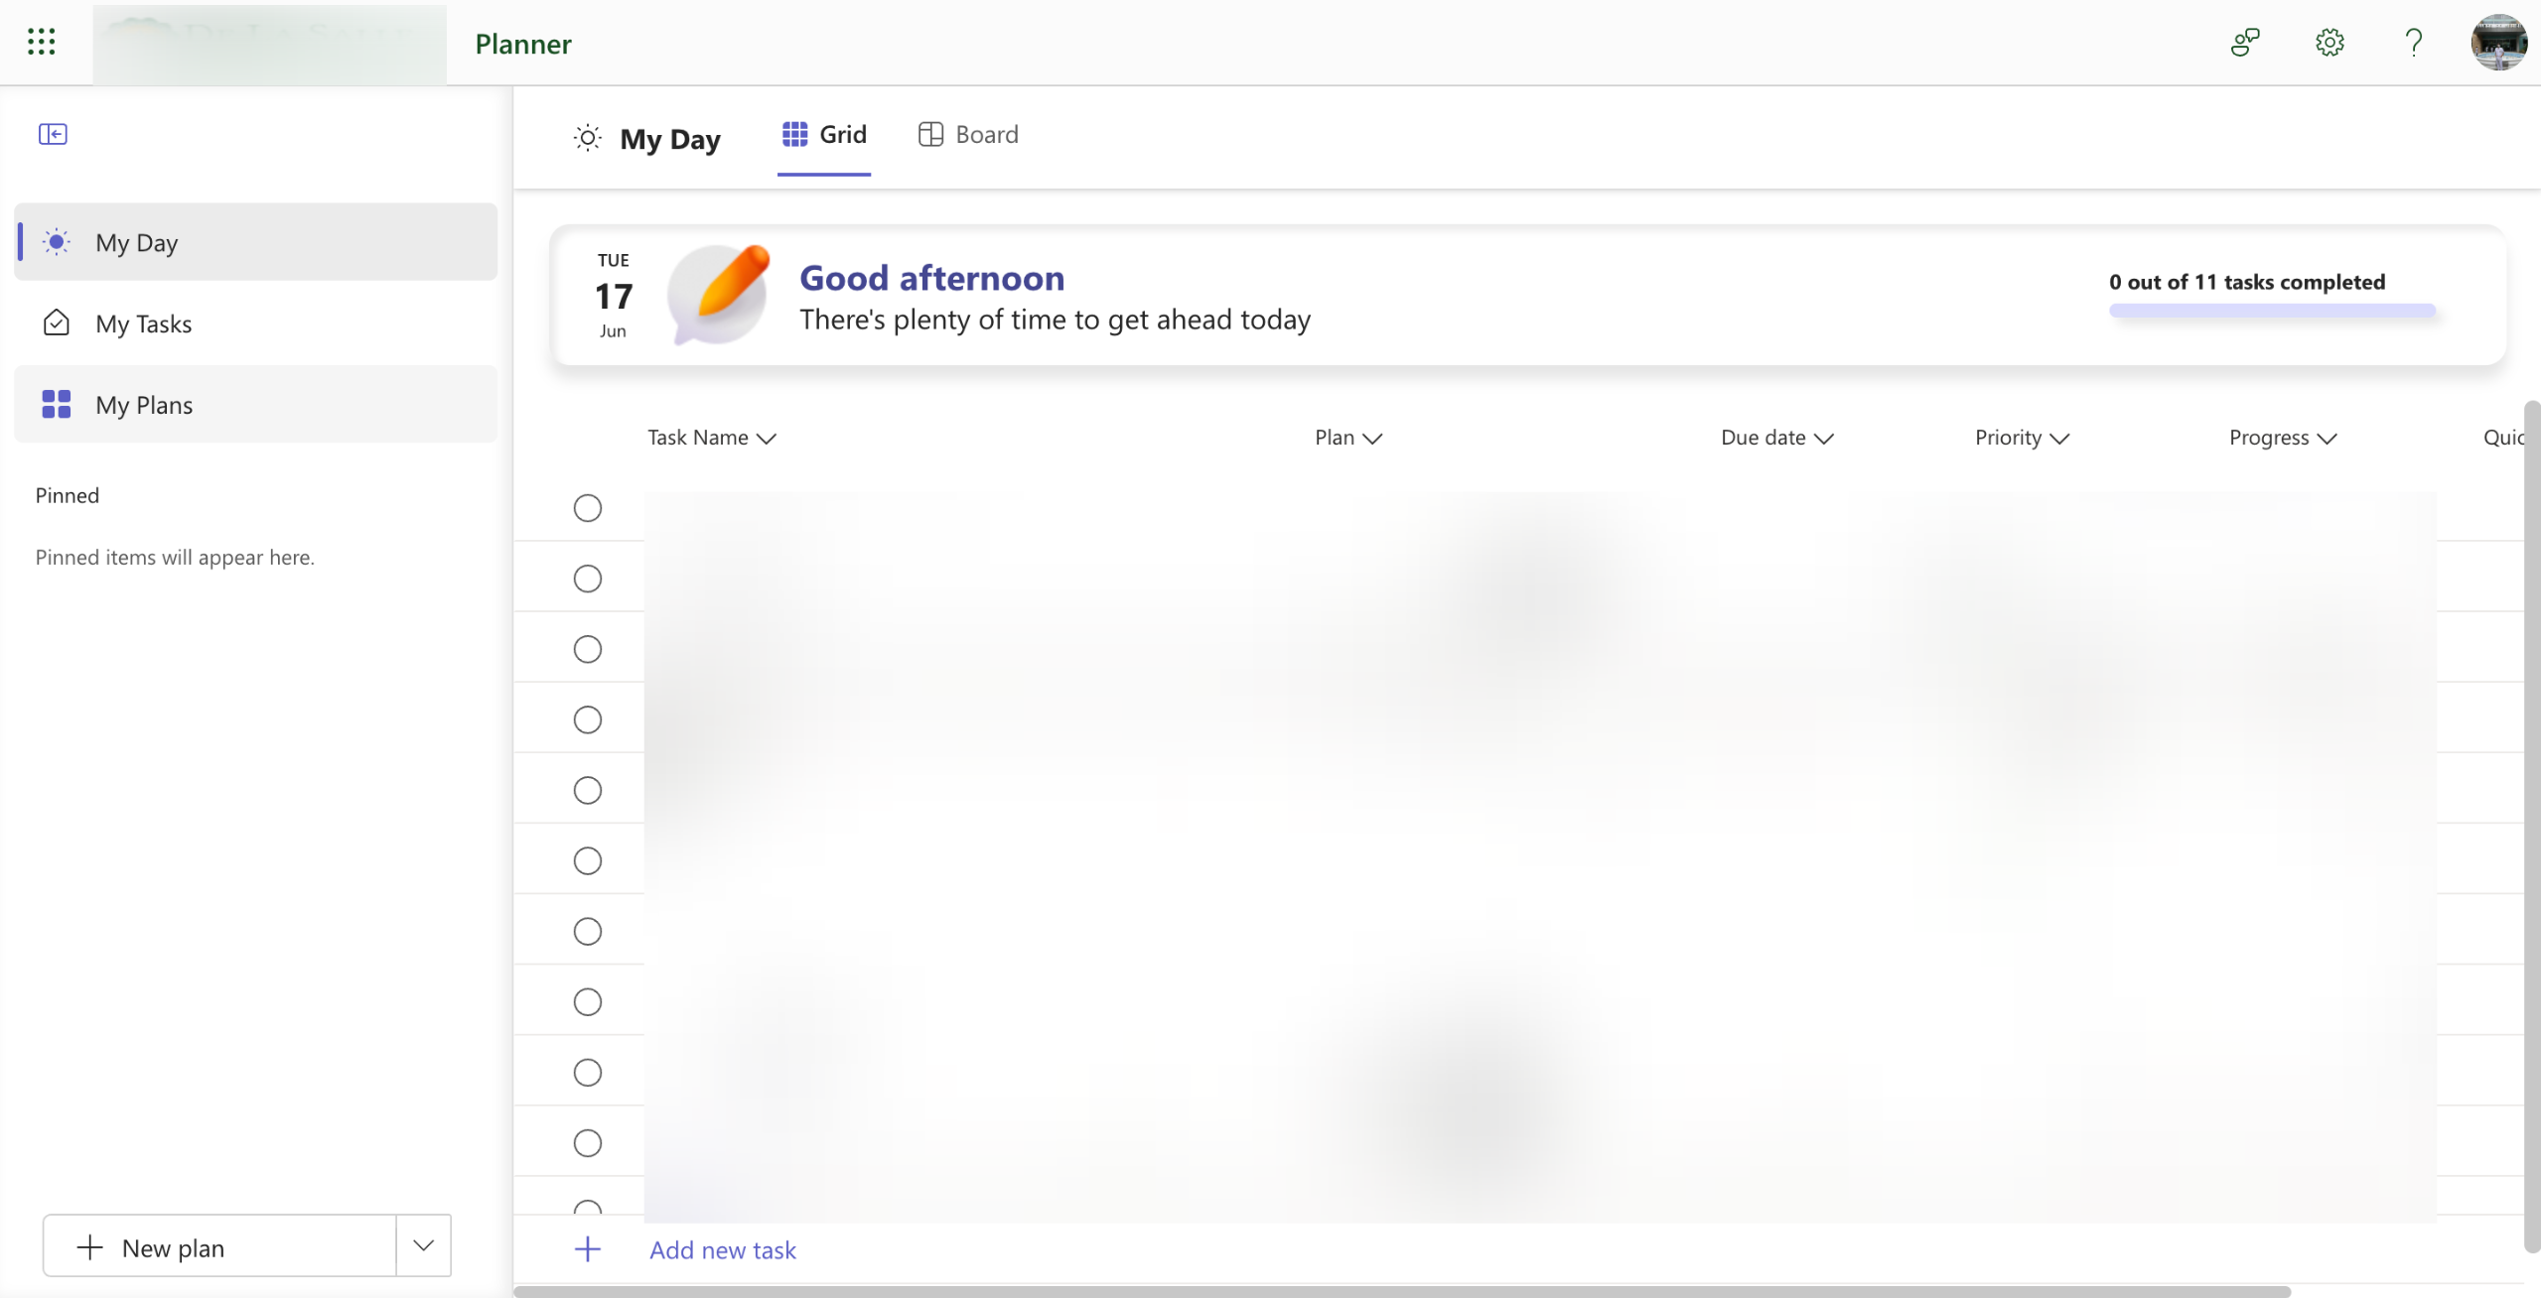
Task: Mark the sixth task complete circle
Action: pos(588,860)
